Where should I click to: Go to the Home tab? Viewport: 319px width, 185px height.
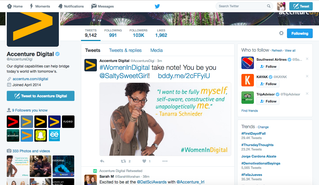[15, 6]
